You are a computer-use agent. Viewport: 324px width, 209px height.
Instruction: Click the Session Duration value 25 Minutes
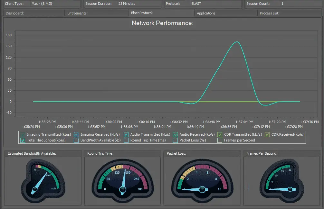coord(127,4)
